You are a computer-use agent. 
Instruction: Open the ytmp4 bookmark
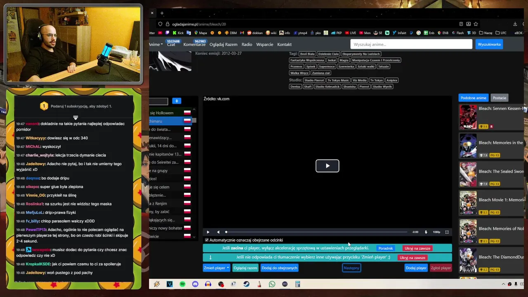point(299,33)
